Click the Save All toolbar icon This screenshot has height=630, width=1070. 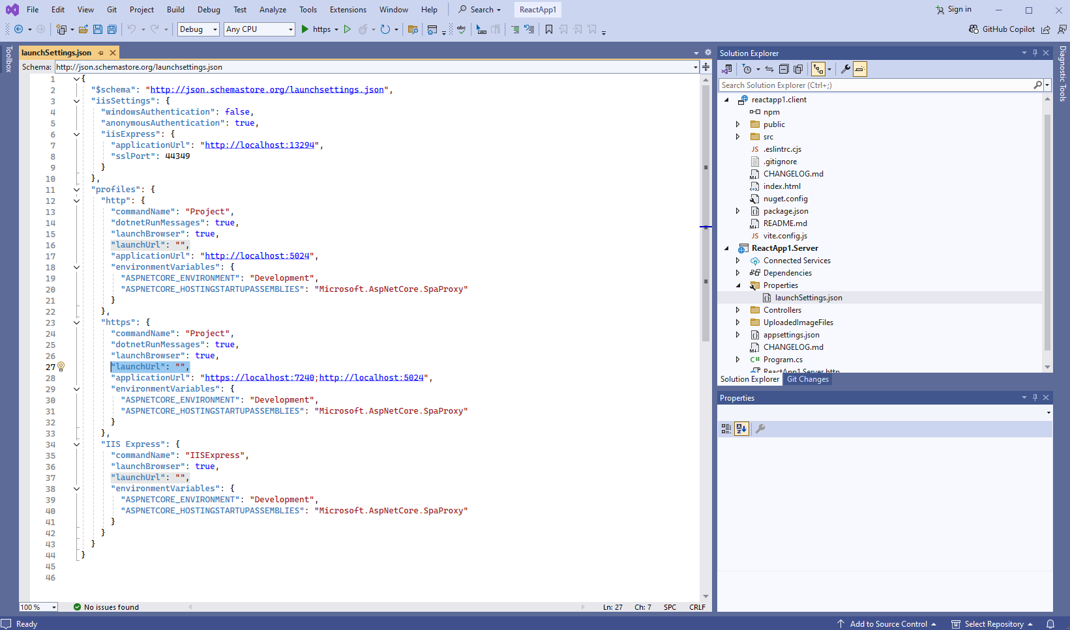click(112, 29)
